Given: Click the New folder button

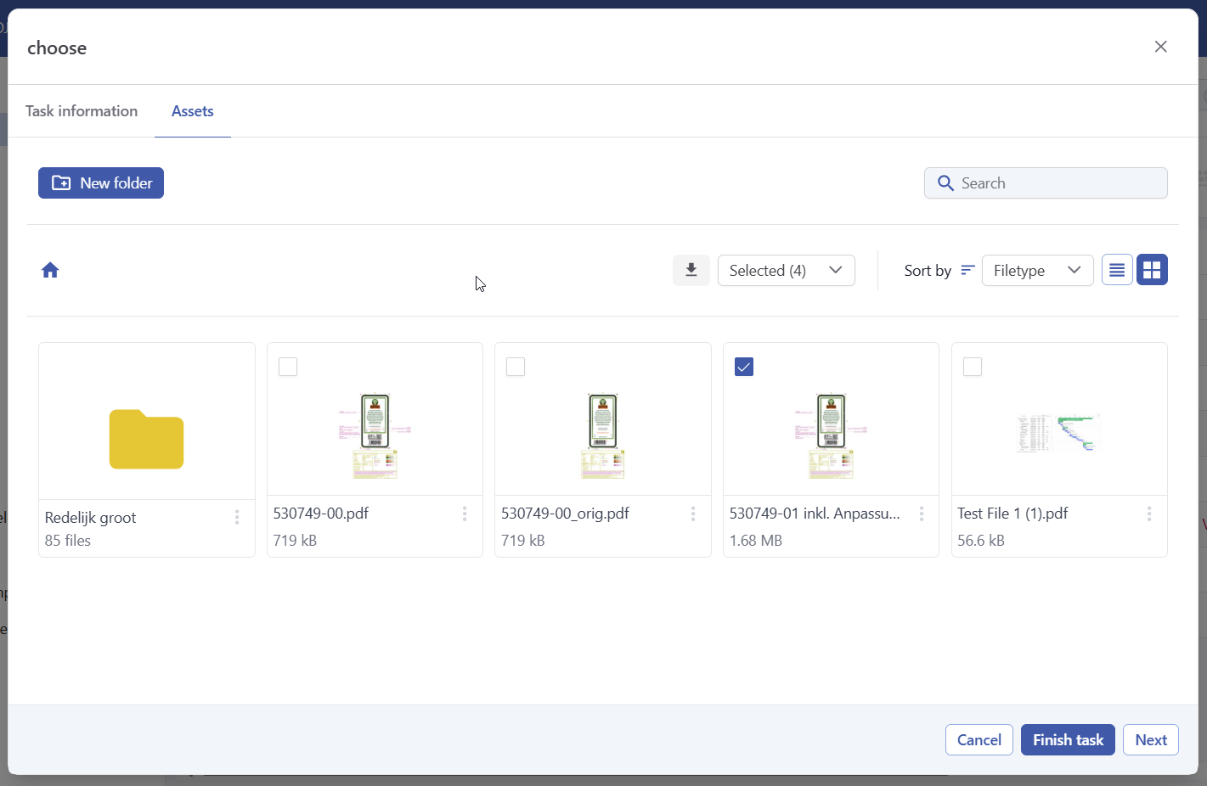Looking at the screenshot, I should 101,183.
